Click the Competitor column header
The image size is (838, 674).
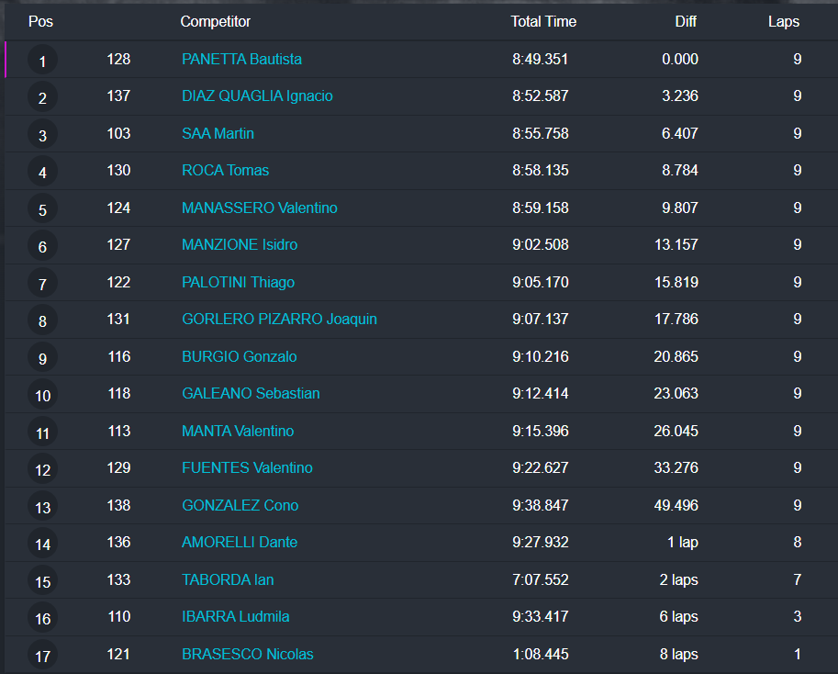[215, 22]
